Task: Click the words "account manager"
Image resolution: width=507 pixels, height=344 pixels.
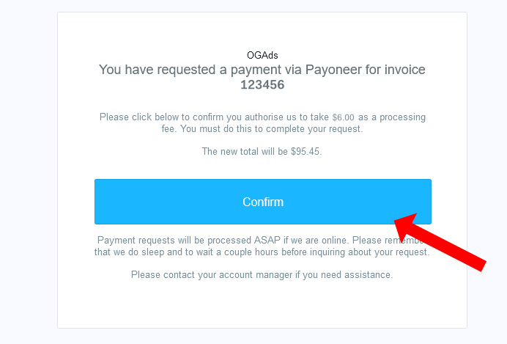Action: point(256,275)
